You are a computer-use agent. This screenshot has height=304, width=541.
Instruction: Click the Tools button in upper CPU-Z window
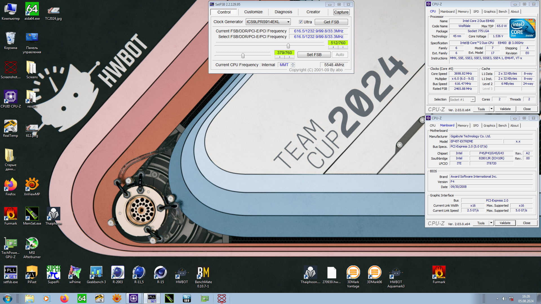coord(481,109)
